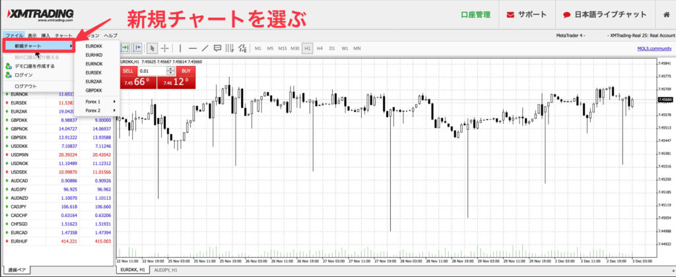Select the vertical line drawing tool
Screen dimensions: 676x277
click(180, 48)
